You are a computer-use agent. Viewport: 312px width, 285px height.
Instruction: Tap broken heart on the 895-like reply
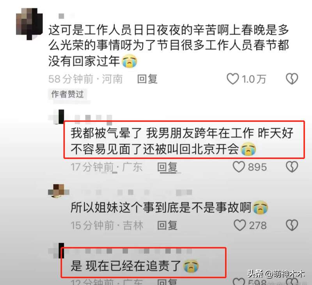tap(292, 167)
